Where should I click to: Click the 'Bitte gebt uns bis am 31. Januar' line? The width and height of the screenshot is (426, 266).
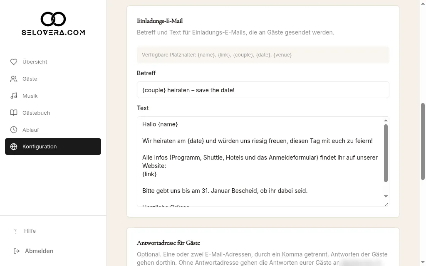point(225,191)
